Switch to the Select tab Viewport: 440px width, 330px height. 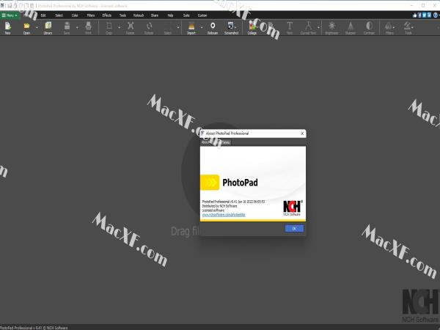coord(59,15)
